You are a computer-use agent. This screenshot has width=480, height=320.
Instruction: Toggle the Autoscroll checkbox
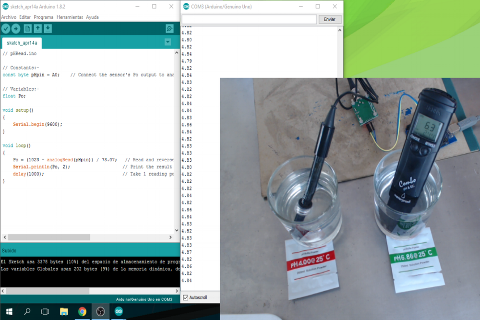[x=185, y=297]
